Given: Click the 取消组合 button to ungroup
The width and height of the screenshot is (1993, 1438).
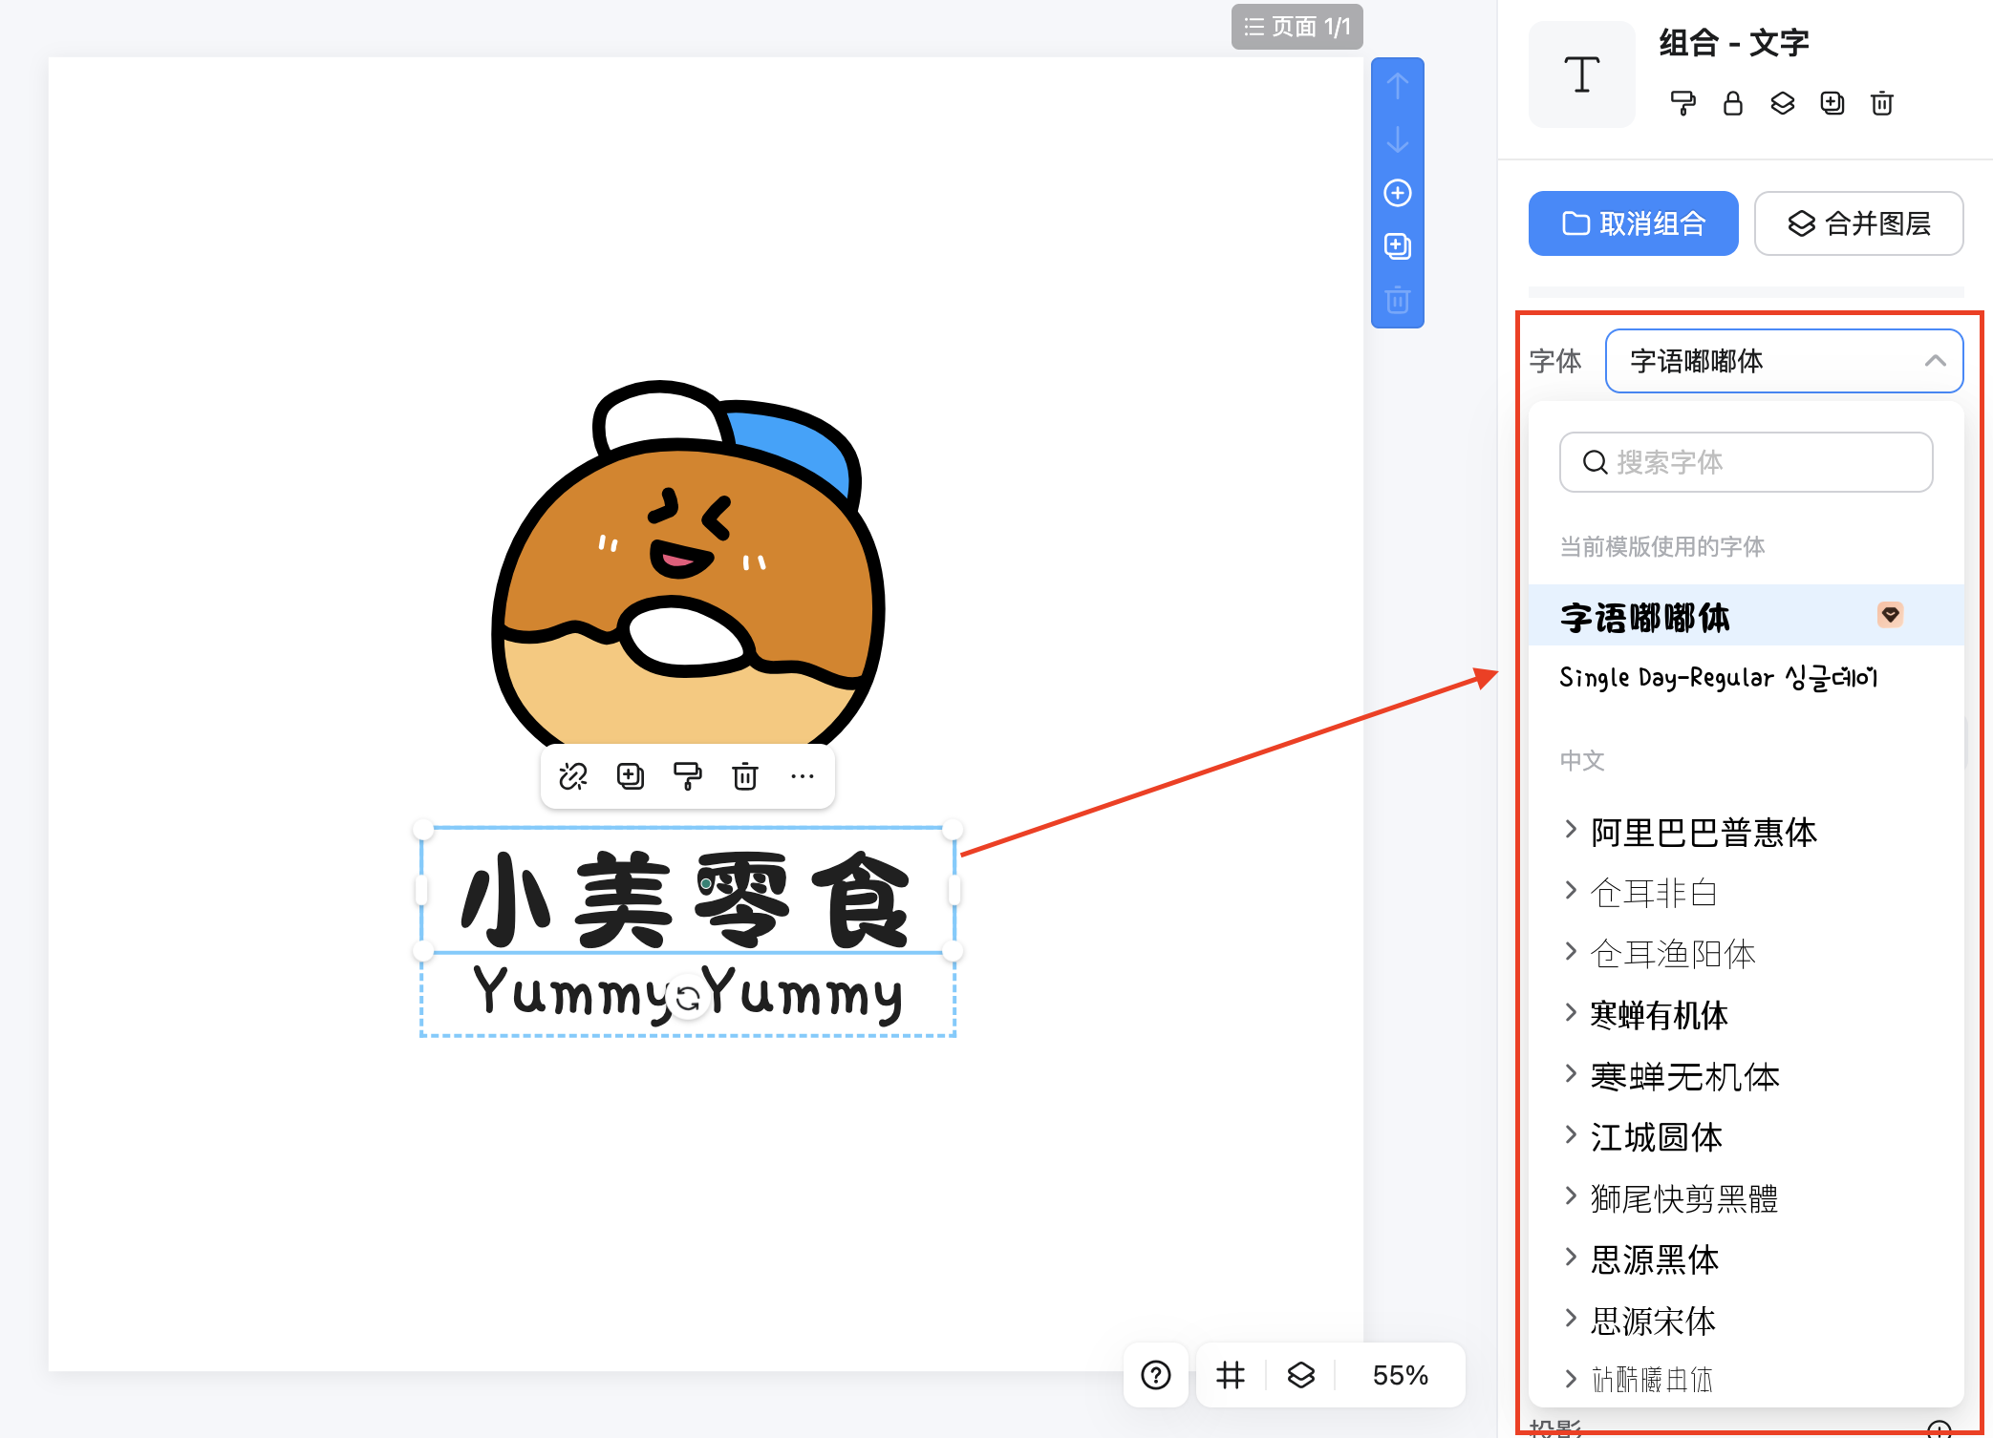Looking at the screenshot, I should pos(1633,223).
